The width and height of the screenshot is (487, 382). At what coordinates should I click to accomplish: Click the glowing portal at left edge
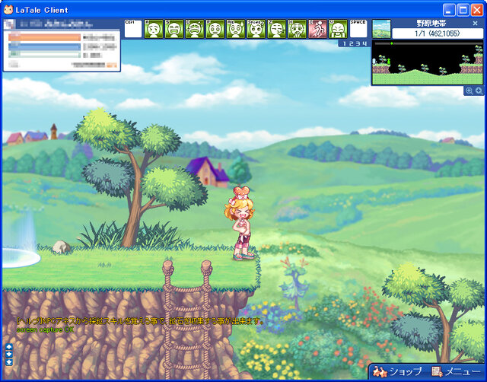tap(19, 240)
